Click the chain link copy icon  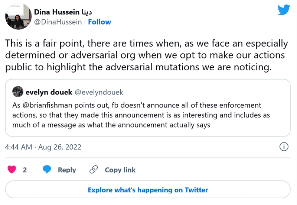(x=94, y=170)
